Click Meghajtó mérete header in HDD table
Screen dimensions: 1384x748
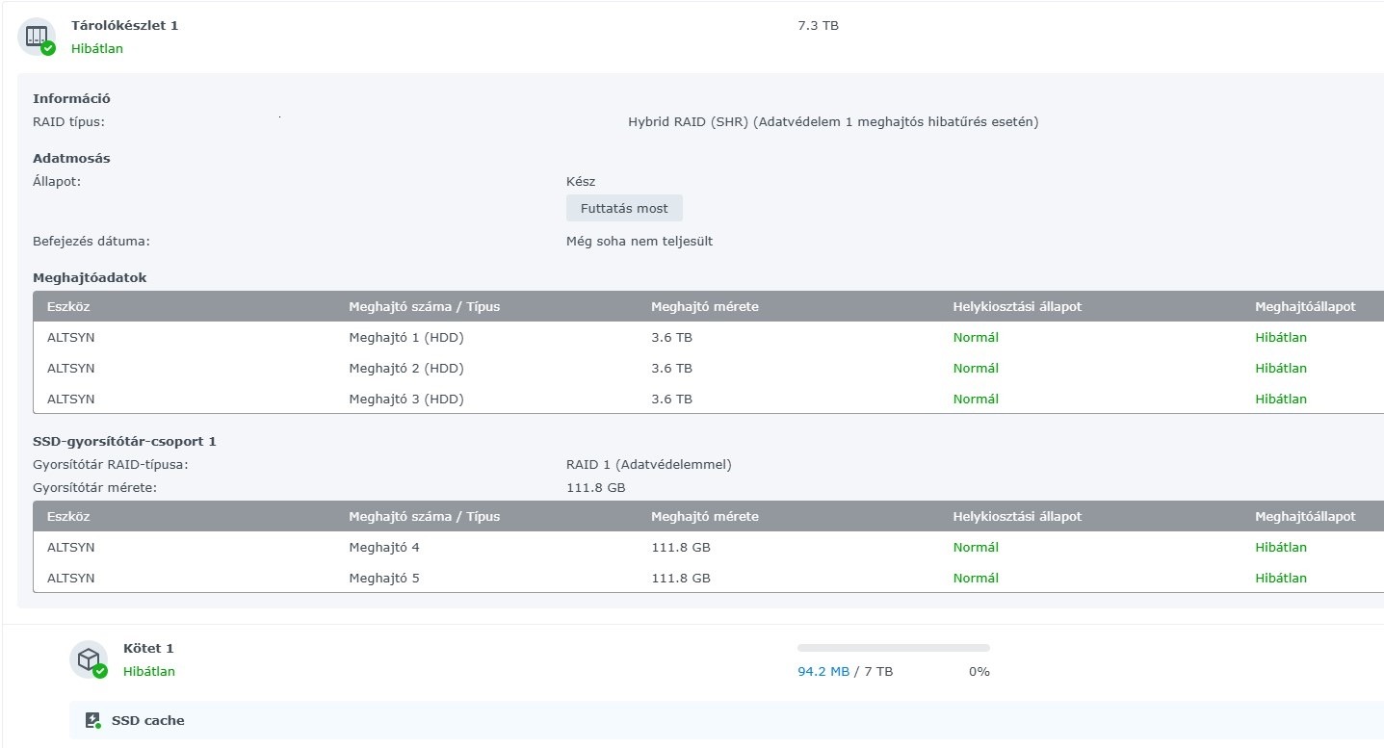[704, 306]
